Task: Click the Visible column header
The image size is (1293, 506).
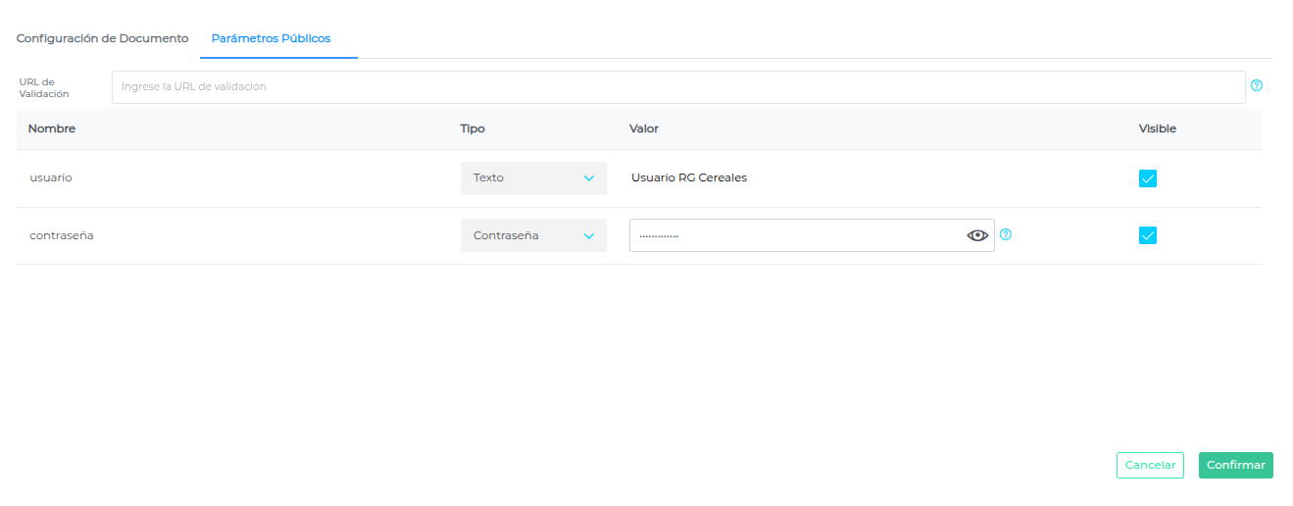Action: point(1157,129)
